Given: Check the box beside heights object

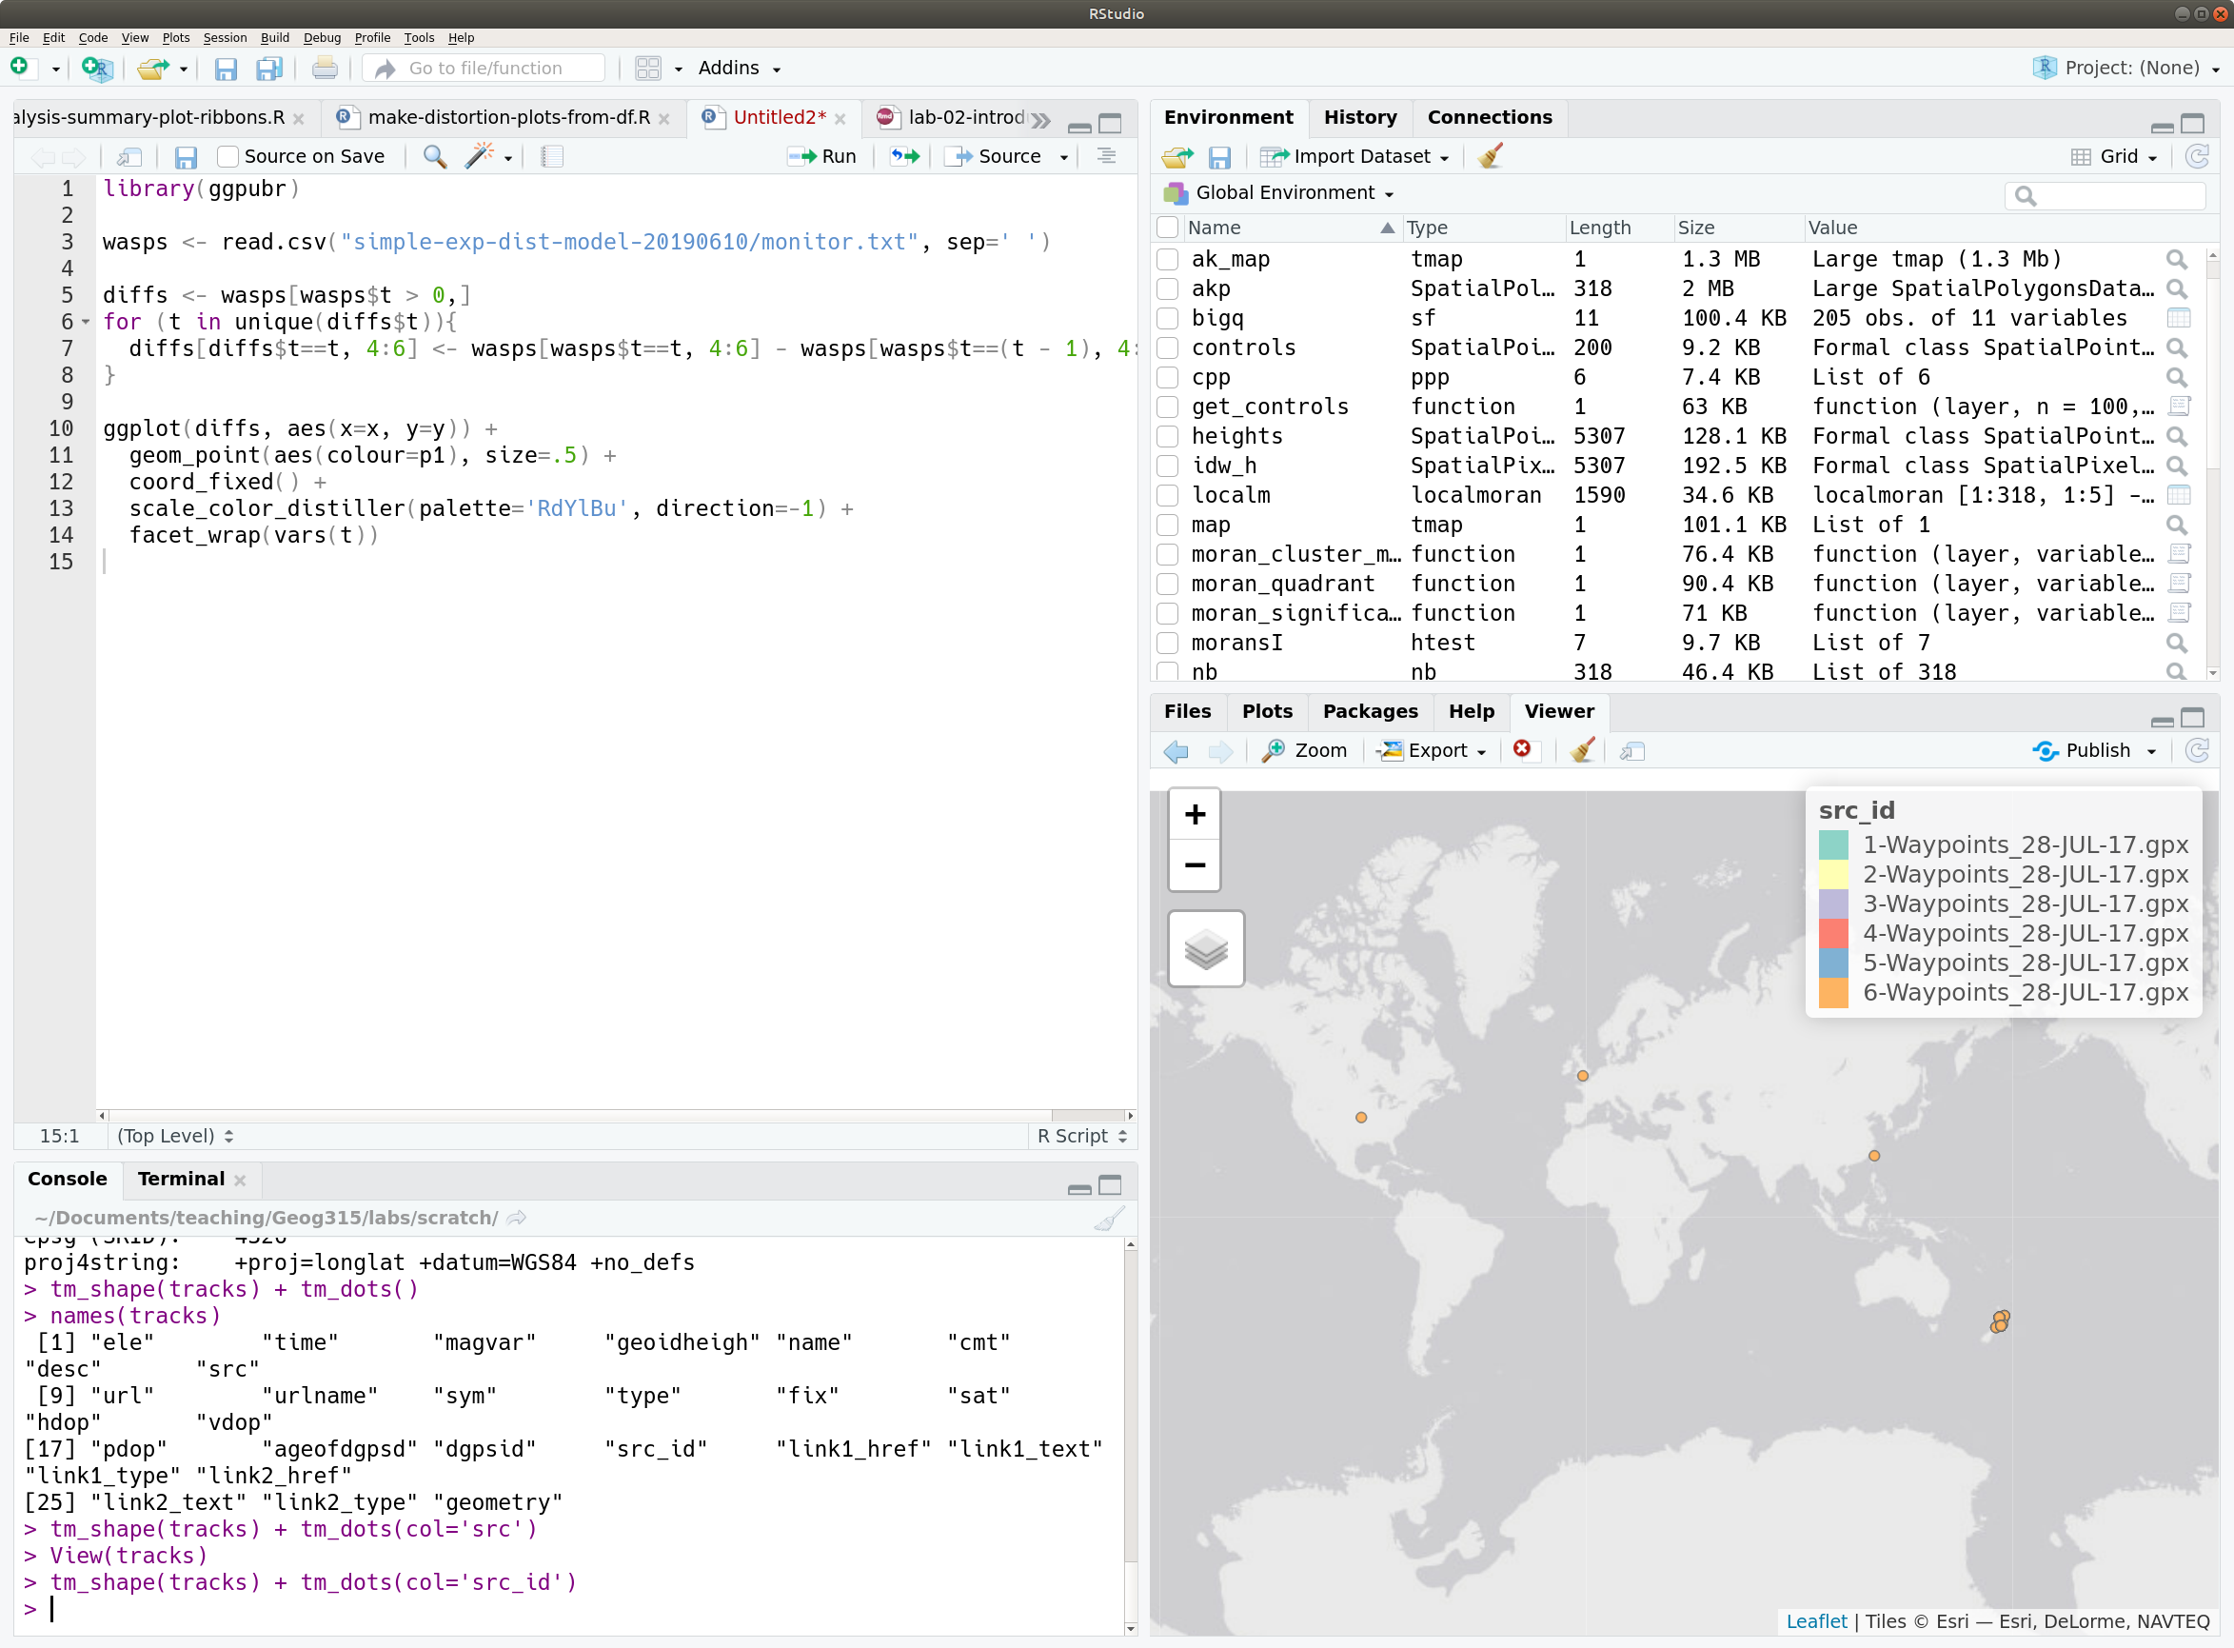Looking at the screenshot, I should click(x=1168, y=436).
